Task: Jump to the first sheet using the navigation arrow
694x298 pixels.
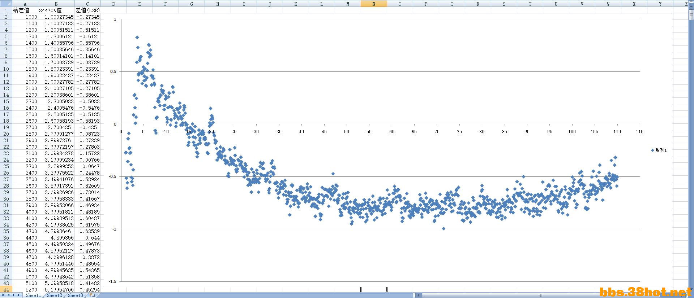Action: pyautogui.click(x=4, y=295)
